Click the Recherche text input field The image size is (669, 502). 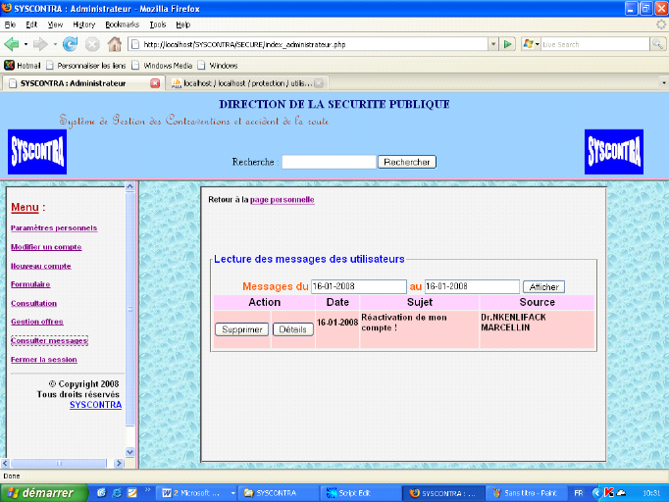point(329,162)
